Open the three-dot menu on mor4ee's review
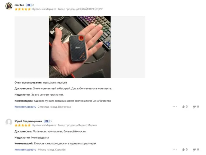Image resolution: width=206 pixels, height=155 pixels. 174,107
